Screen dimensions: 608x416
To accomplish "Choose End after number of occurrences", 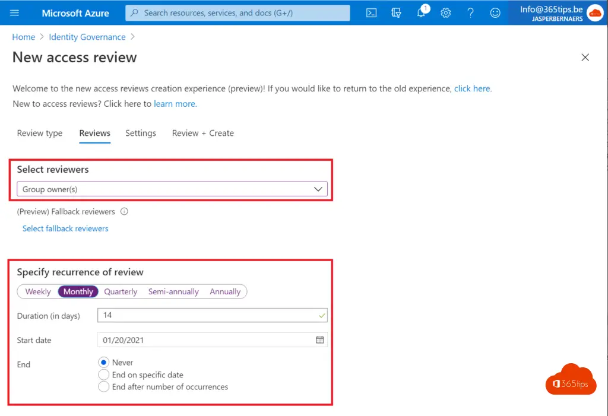I will (x=103, y=387).
